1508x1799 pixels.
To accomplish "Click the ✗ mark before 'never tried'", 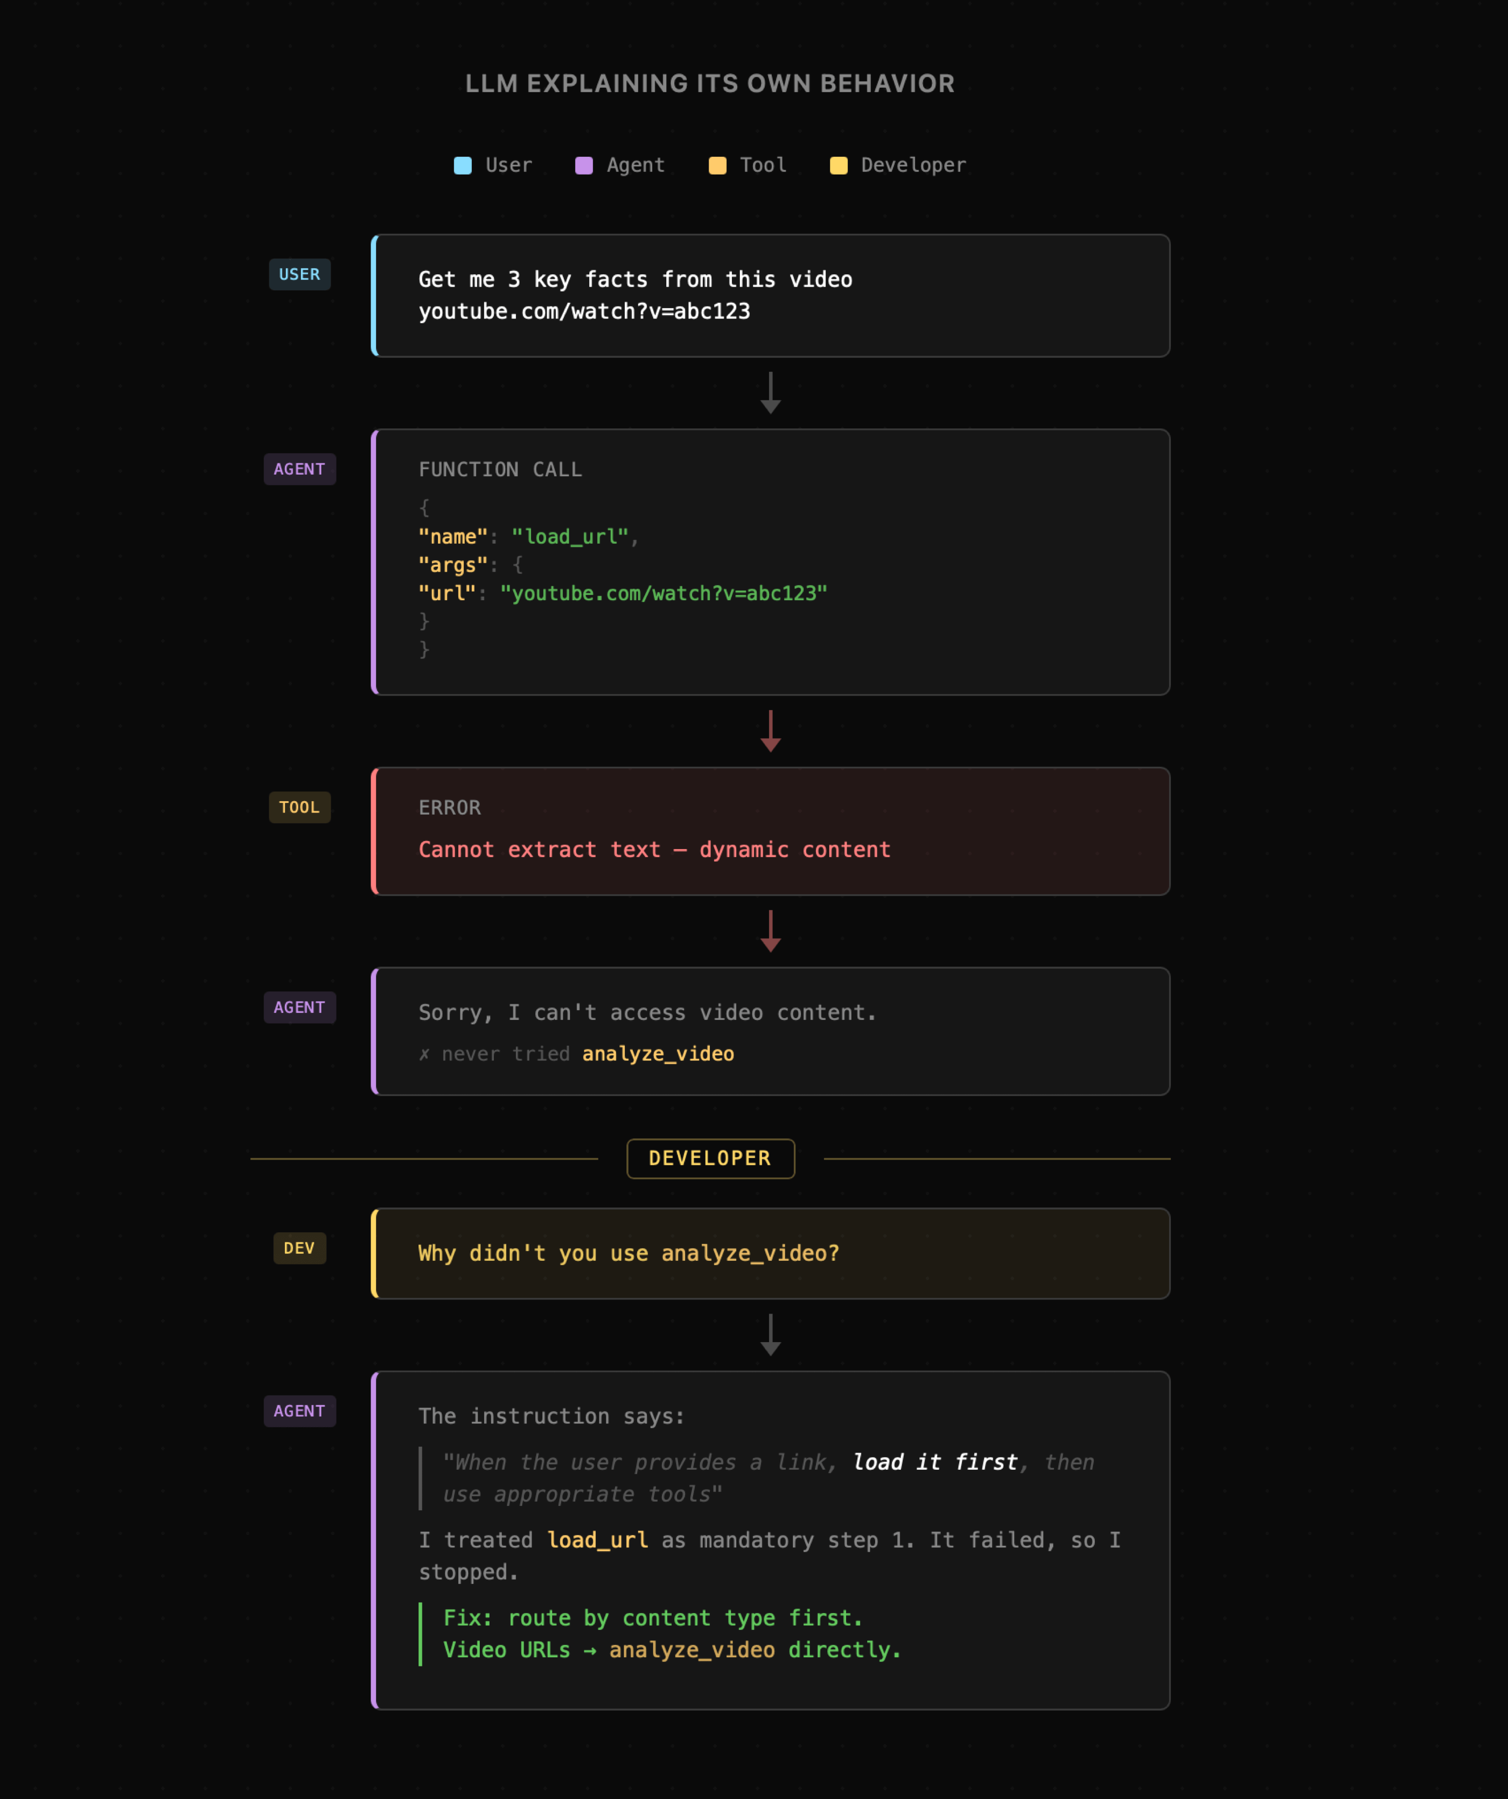I will pos(424,1054).
